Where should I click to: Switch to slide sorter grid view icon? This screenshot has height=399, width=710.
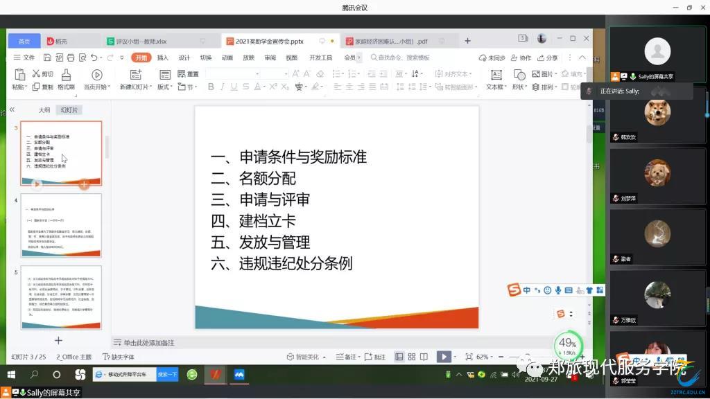pos(412,357)
